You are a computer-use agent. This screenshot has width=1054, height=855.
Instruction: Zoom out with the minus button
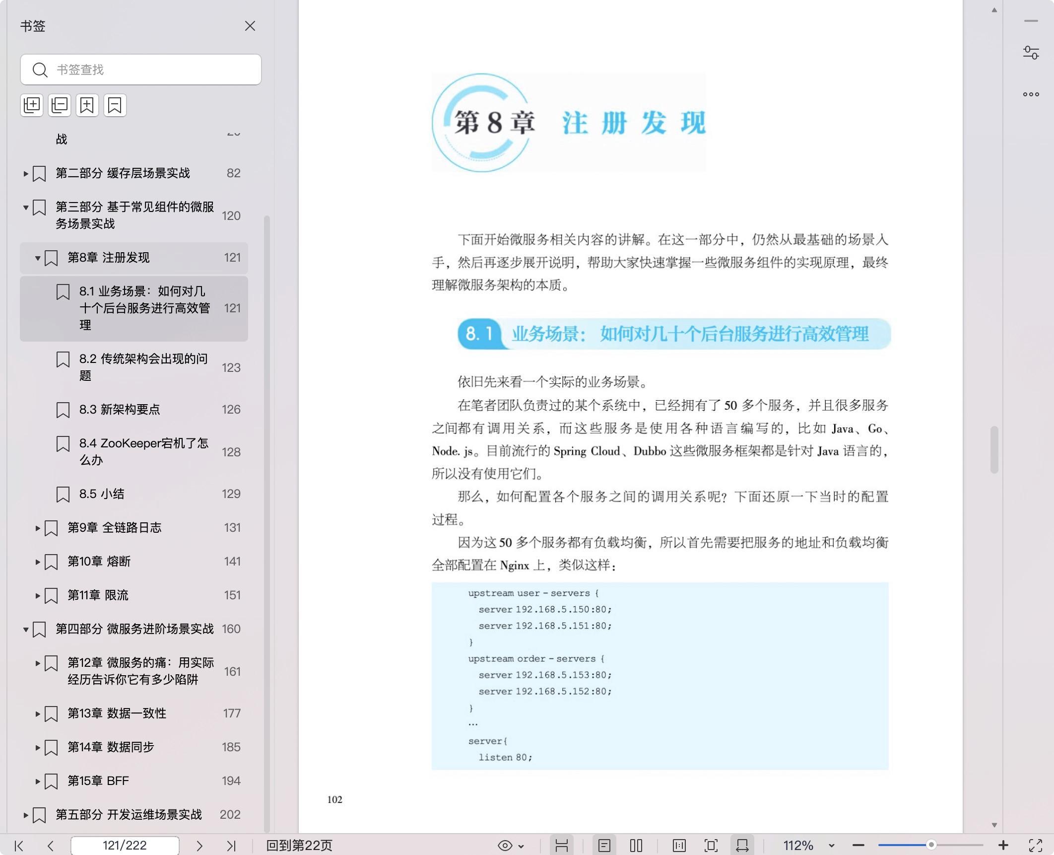858,846
